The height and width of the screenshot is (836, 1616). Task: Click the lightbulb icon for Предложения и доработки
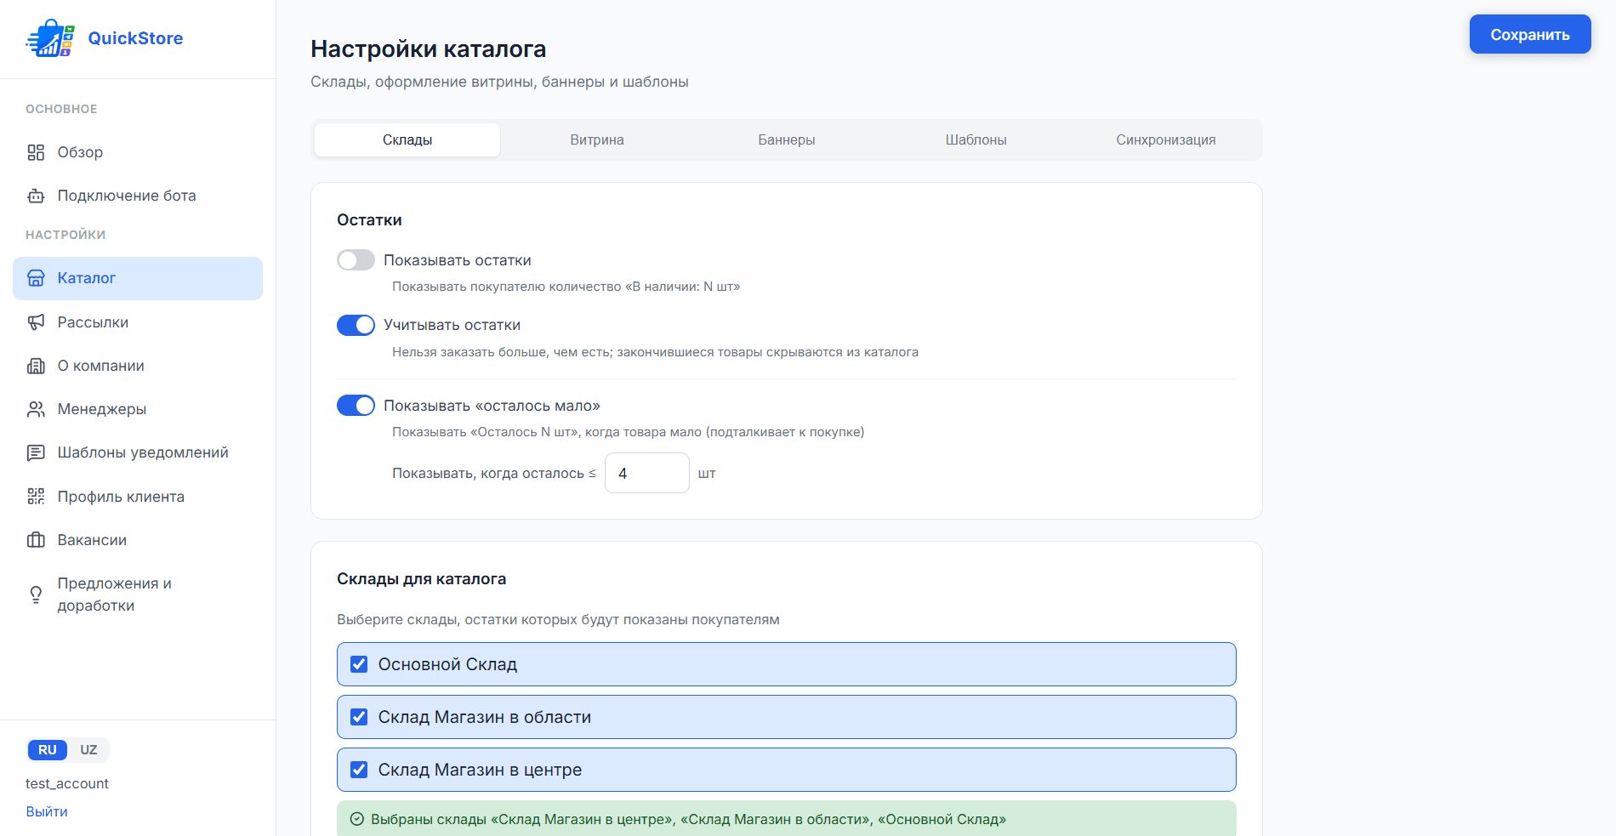[36, 594]
